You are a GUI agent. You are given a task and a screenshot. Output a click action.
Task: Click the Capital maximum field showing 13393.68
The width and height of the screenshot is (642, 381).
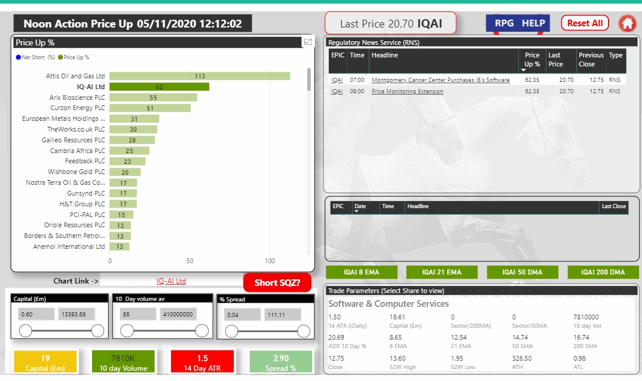point(77,314)
